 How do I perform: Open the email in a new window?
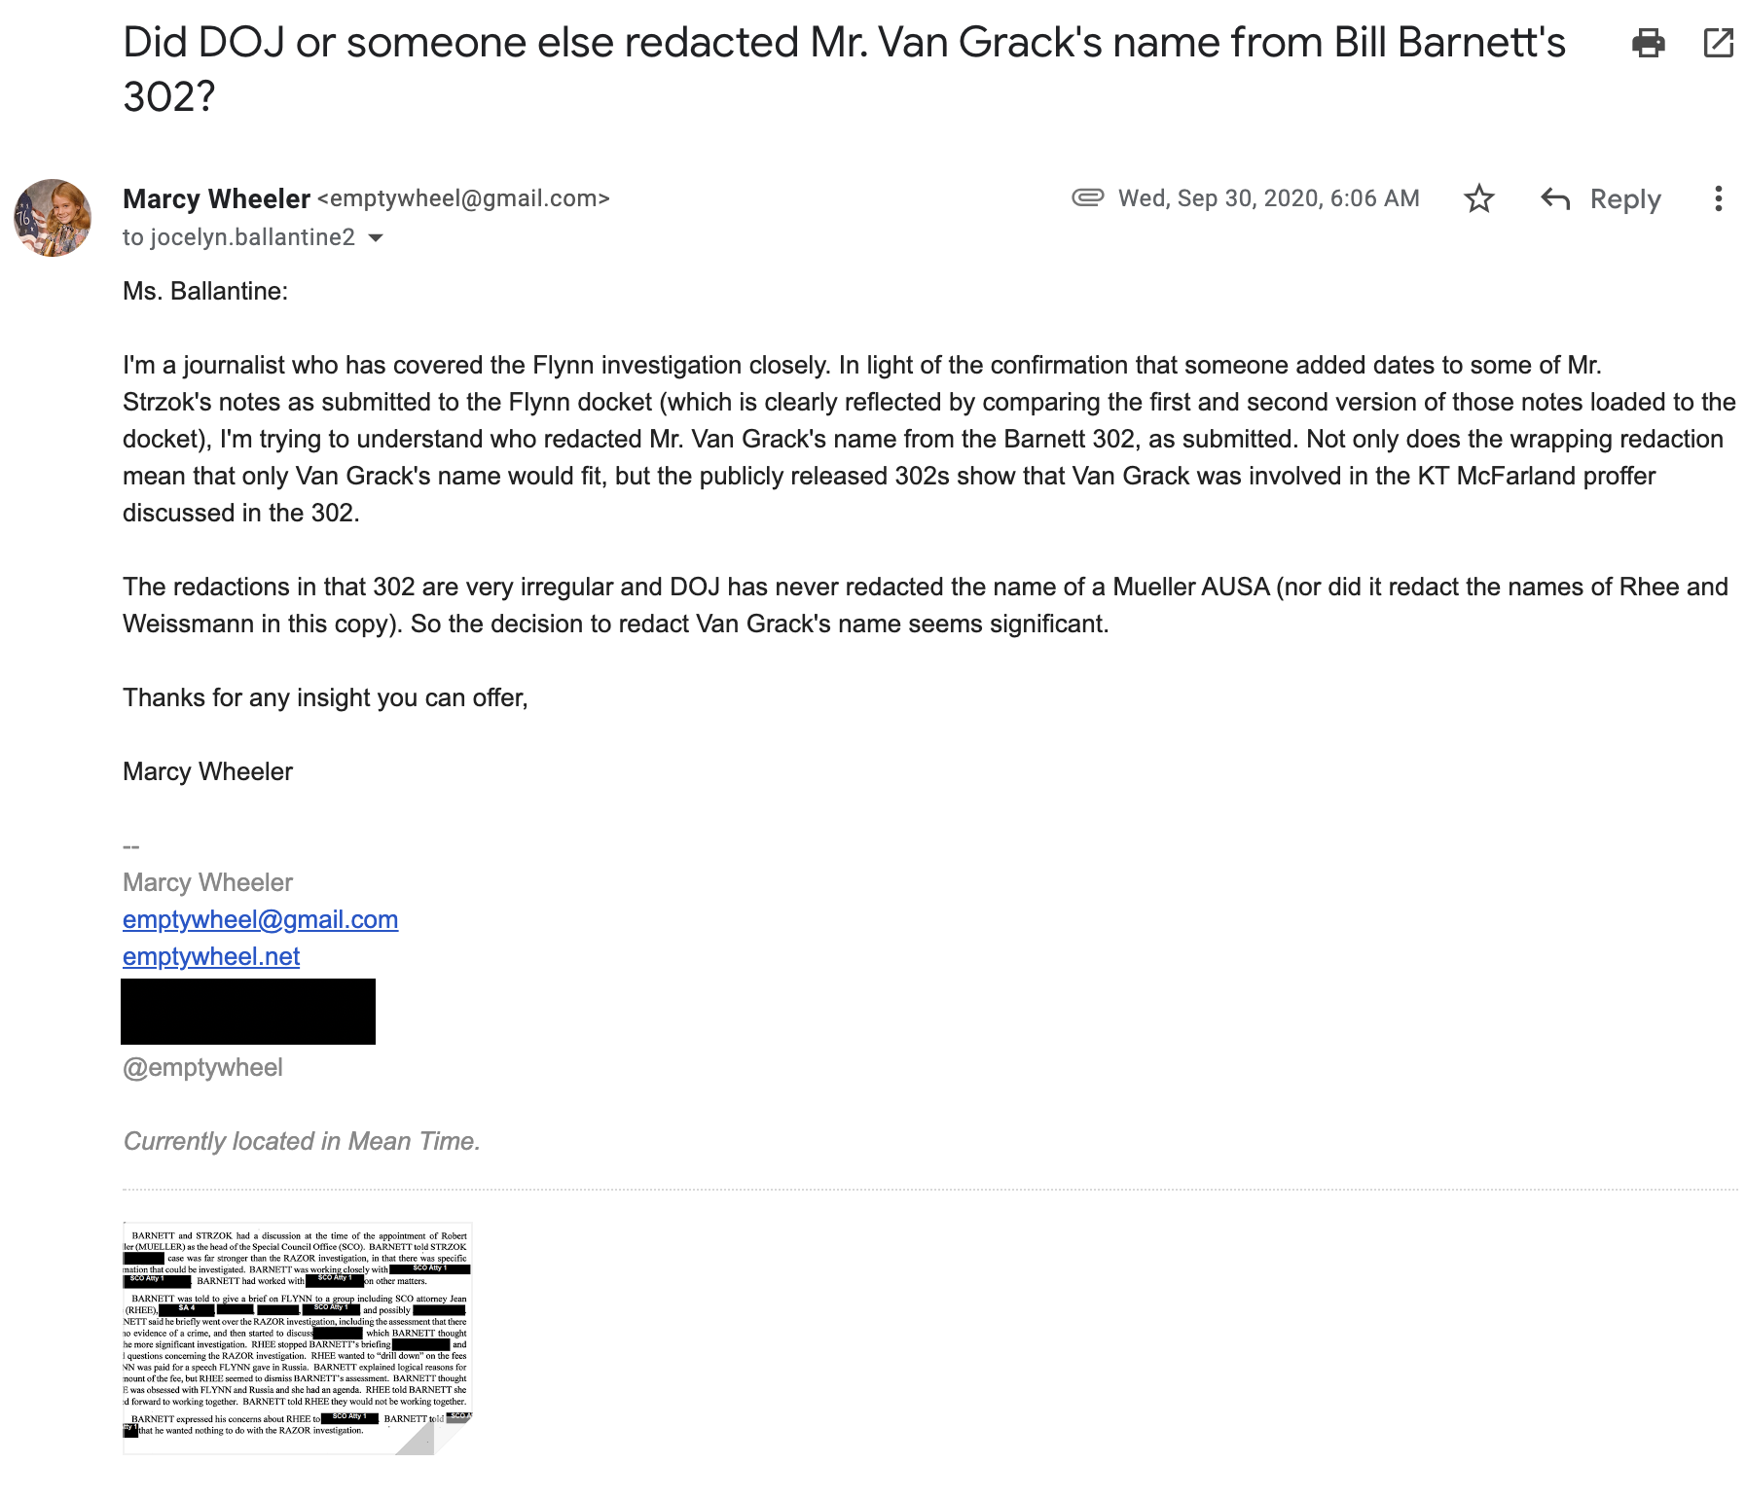pos(1719,43)
